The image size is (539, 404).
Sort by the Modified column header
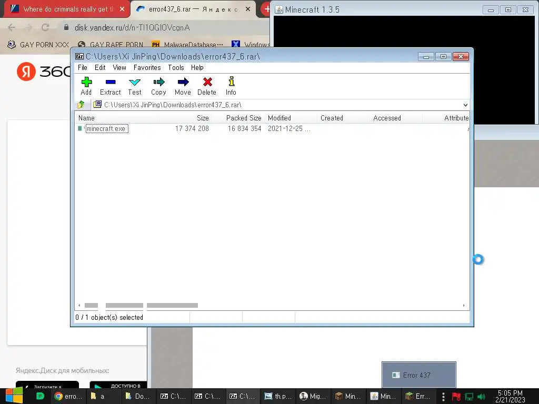(x=291, y=118)
